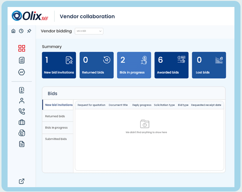Screen dimensions: 242x192
Task: Select the Home icon in the sidebar
Action: point(13,31)
